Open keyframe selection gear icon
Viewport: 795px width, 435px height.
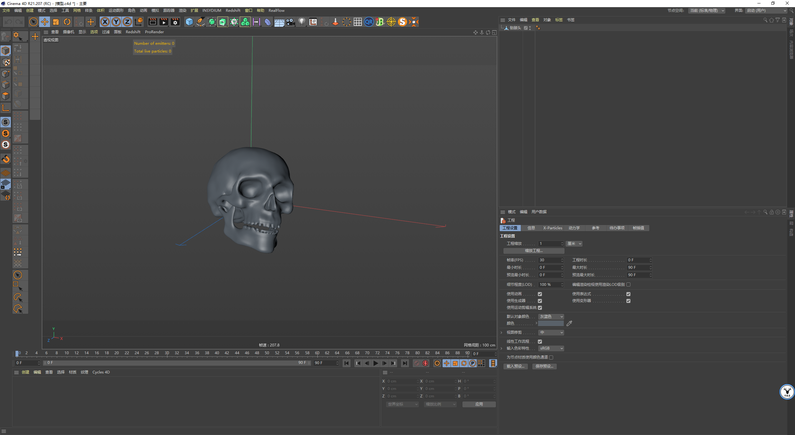(437, 363)
